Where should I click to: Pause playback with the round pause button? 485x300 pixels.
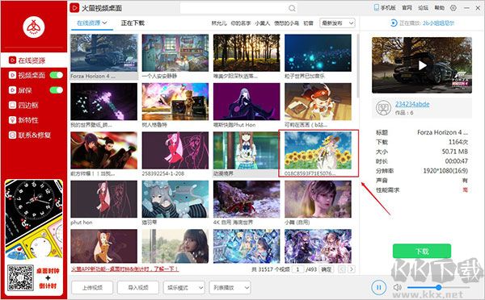coord(378,287)
